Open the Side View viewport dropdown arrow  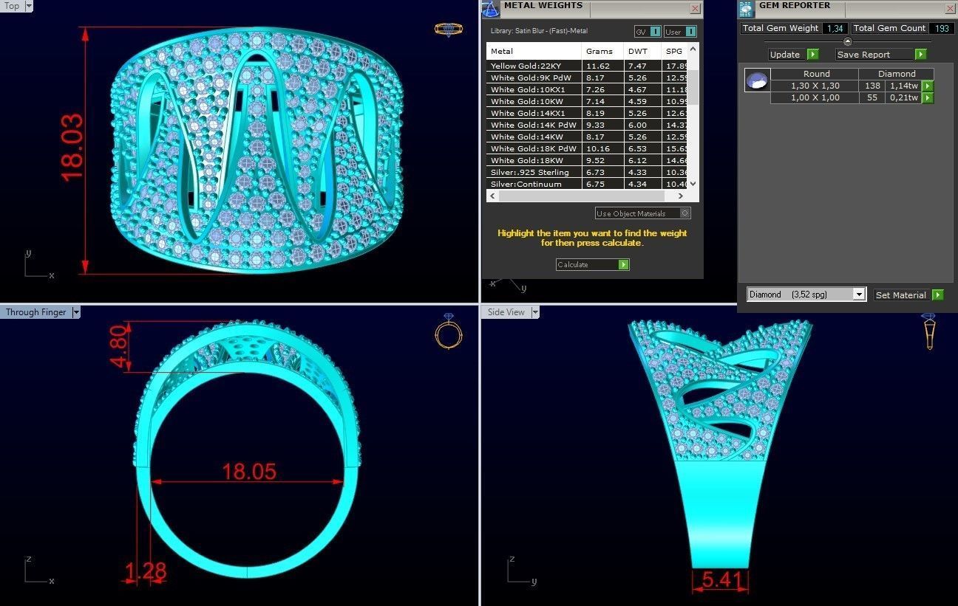click(x=534, y=312)
